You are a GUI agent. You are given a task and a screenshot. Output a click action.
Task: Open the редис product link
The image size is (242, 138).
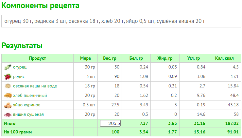click(x=19, y=77)
